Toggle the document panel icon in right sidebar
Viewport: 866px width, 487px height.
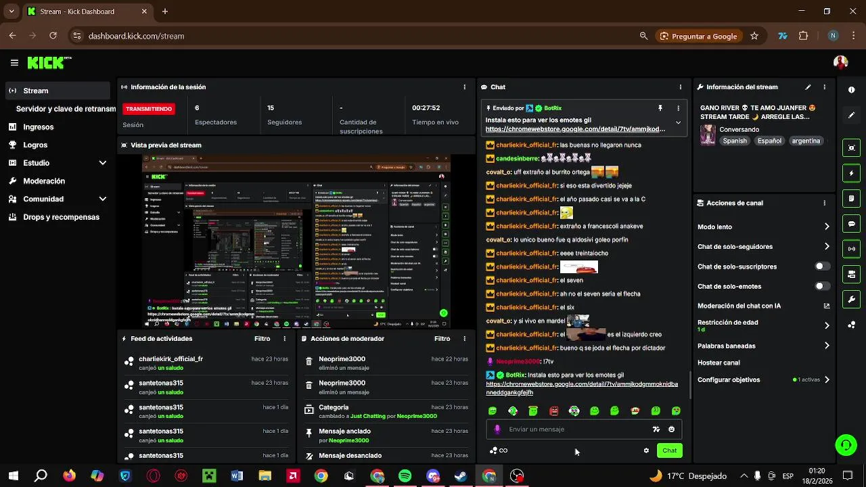pos(851,198)
